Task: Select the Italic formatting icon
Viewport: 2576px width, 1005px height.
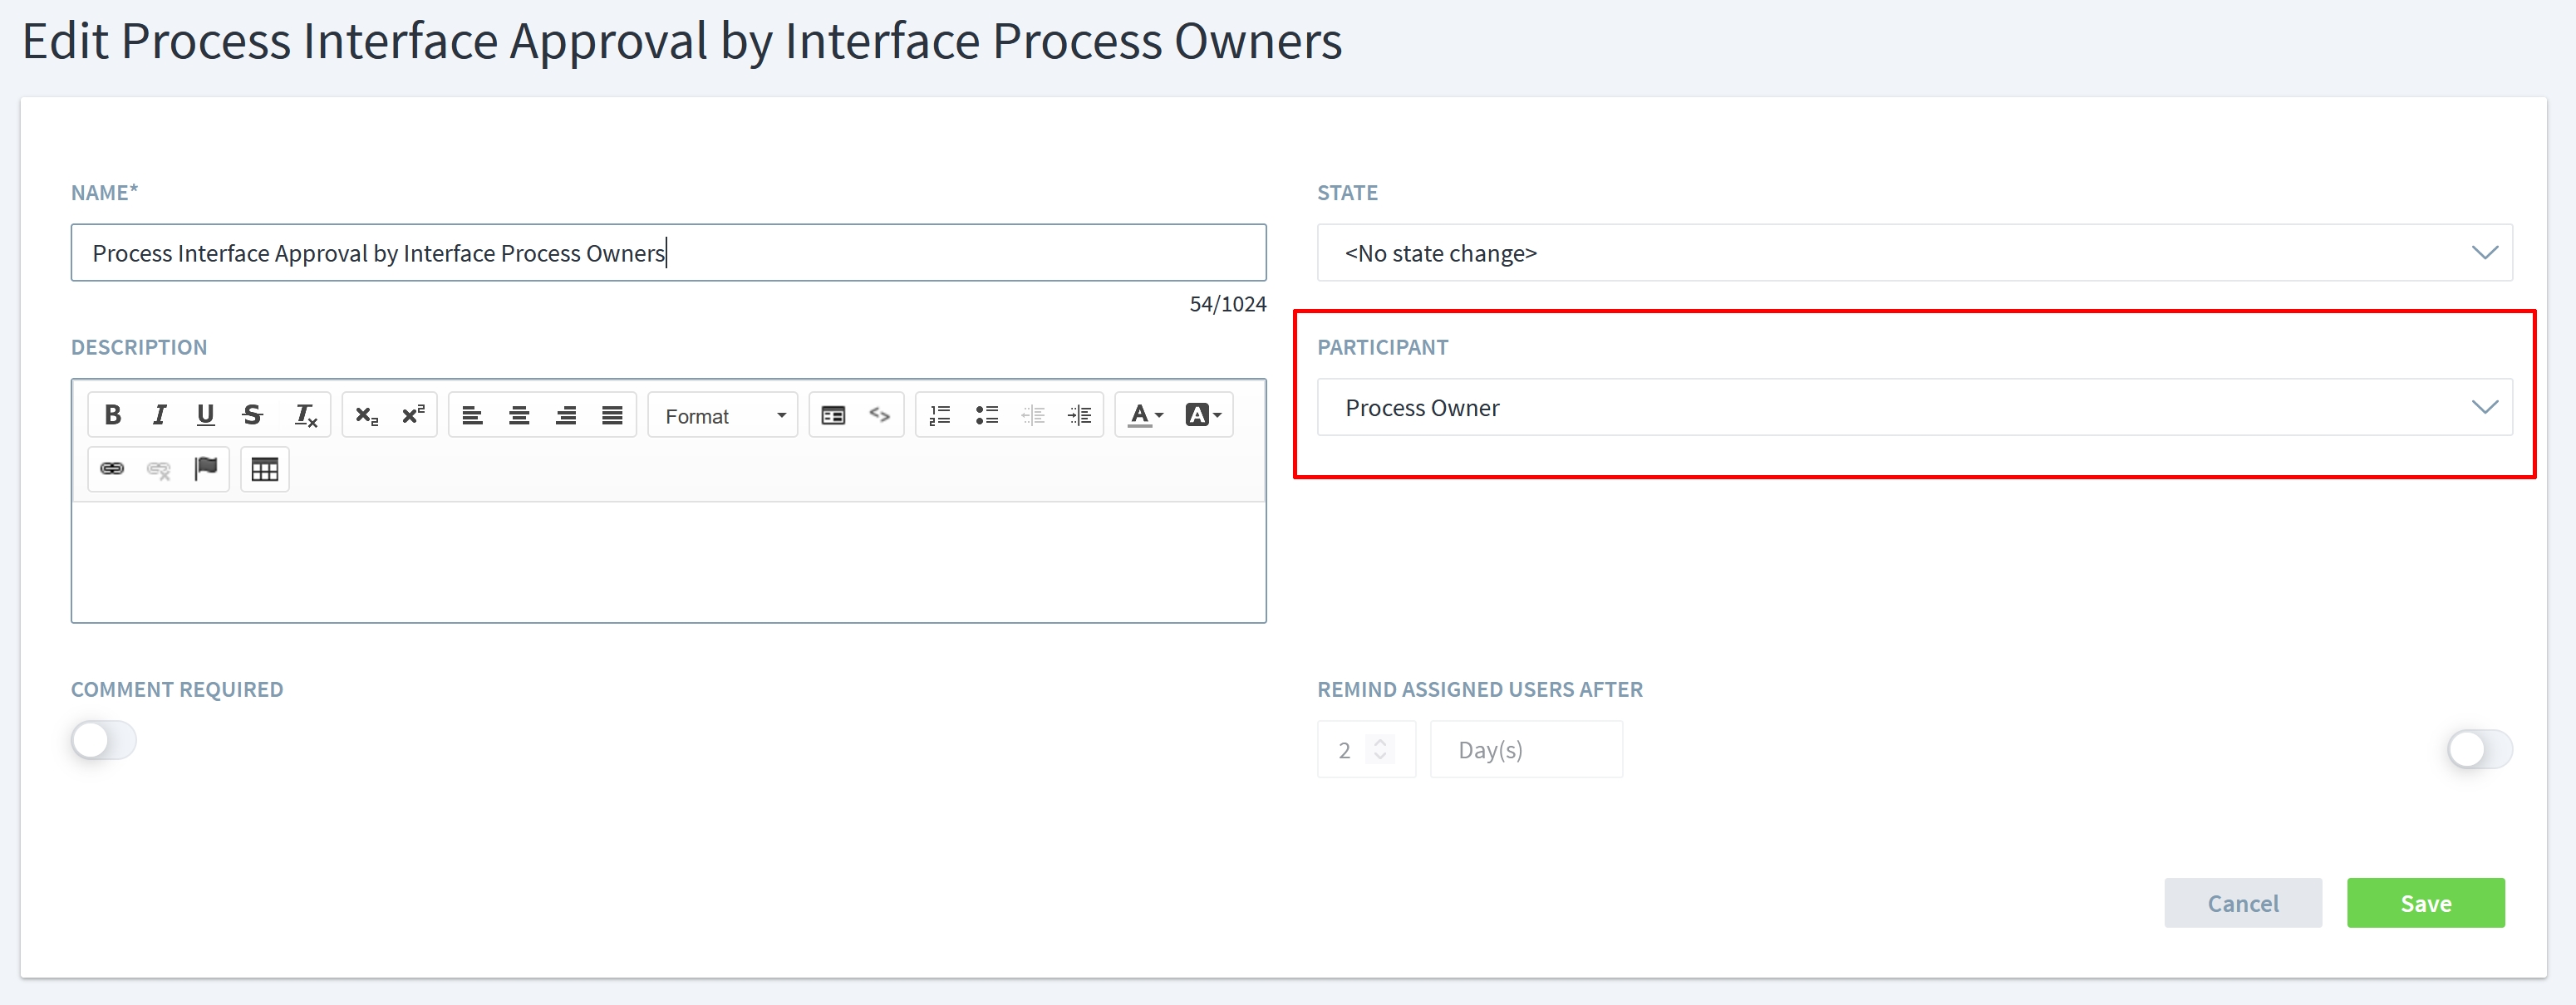Action: pyautogui.click(x=159, y=414)
